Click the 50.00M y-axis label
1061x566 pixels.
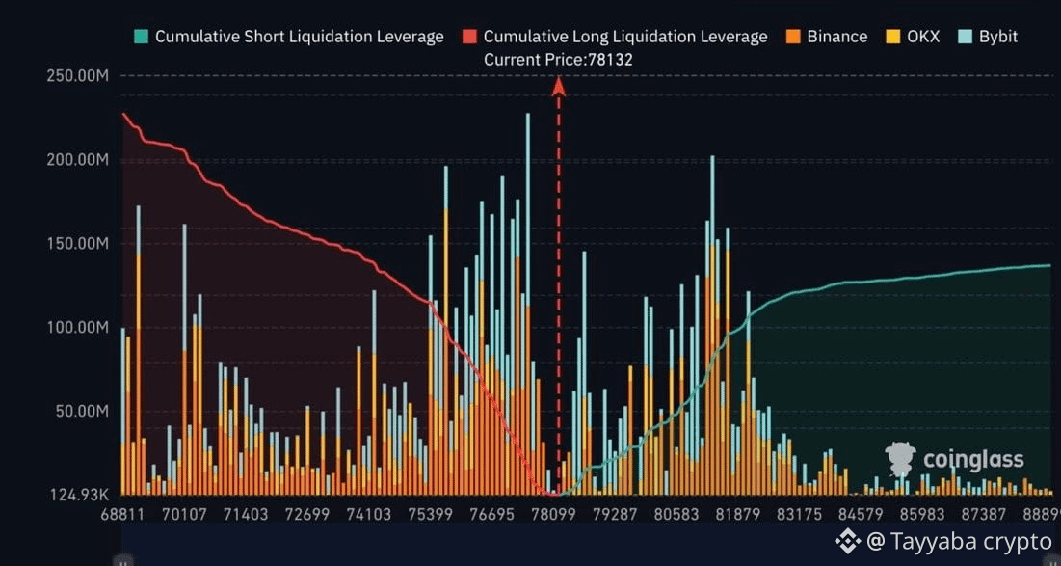(x=83, y=412)
